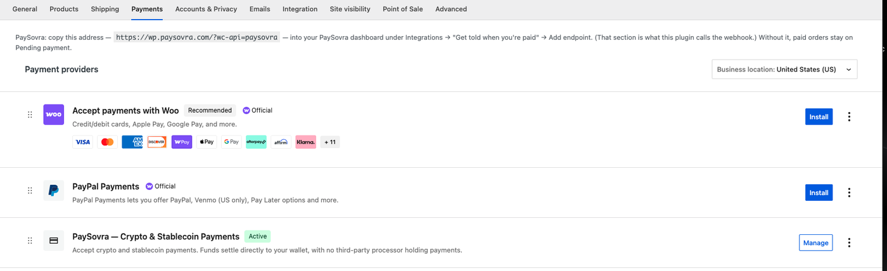Click the Apple Pay payment badge

point(207,142)
